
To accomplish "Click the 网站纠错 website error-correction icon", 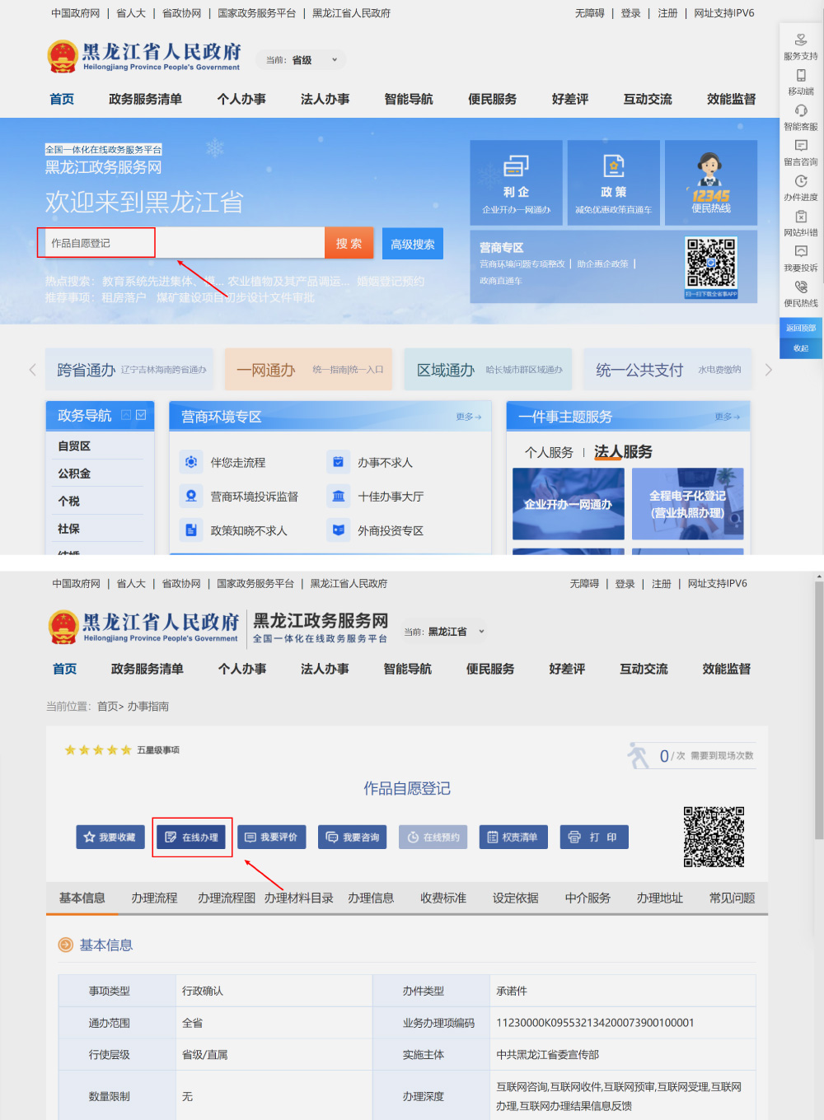I will pos(800,222).
